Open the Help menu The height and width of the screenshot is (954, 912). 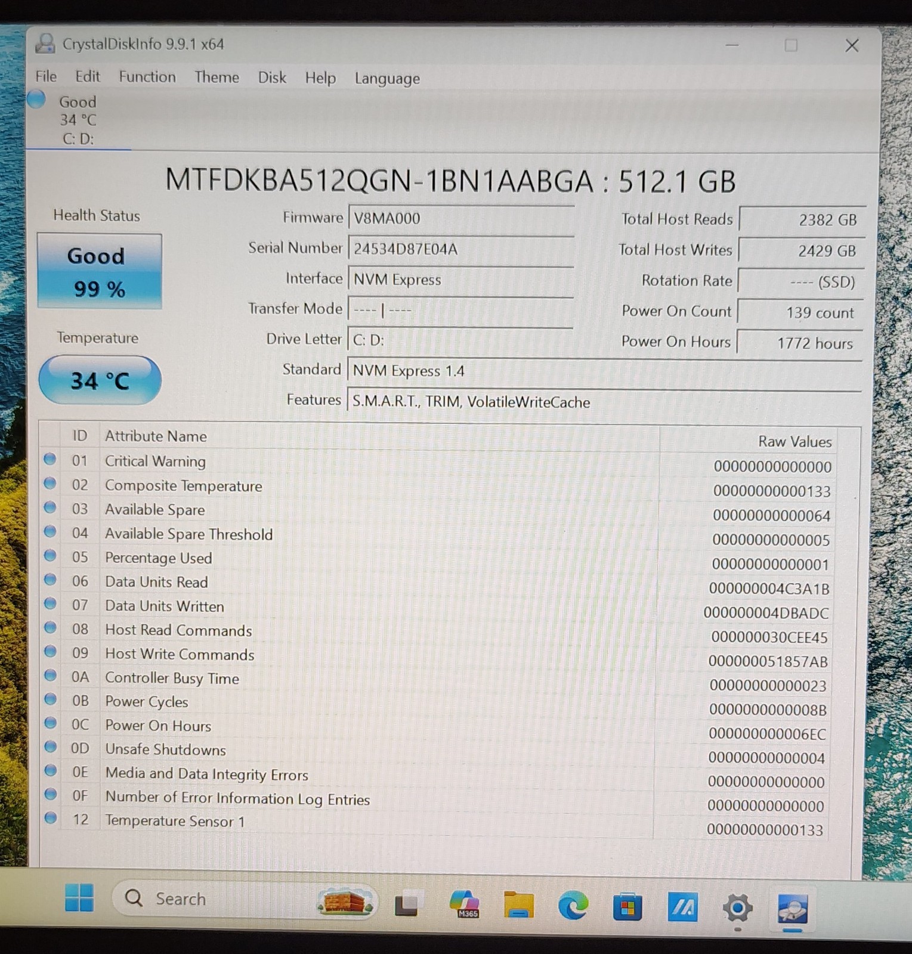(320, 78)
